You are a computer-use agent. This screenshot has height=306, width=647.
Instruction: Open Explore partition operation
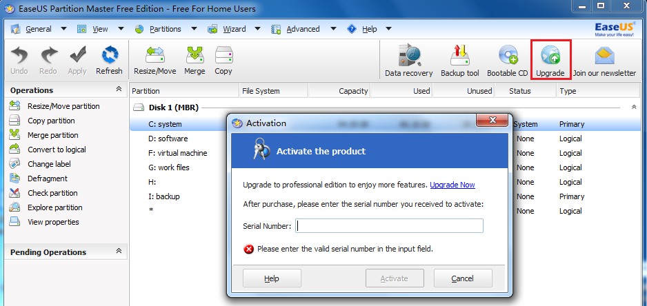55,207
